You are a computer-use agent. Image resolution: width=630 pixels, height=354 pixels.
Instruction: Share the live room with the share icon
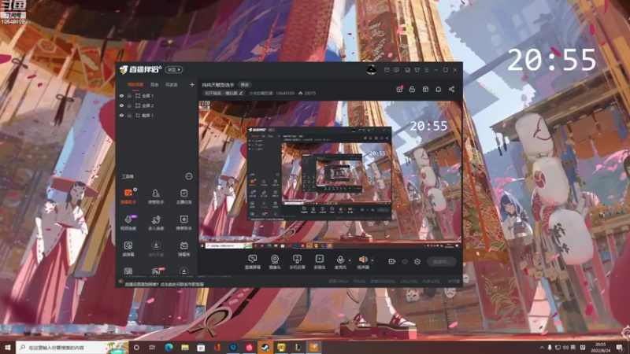[451, 89]
